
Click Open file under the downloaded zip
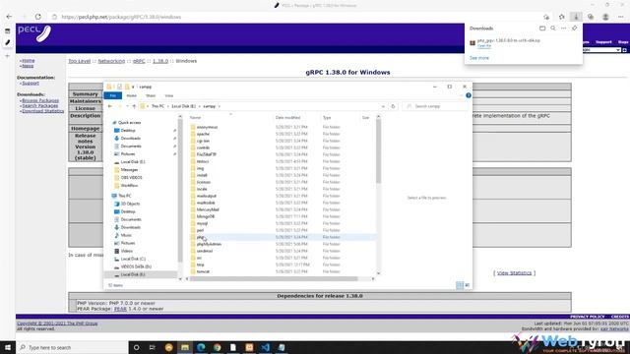pyautogui.click(x=484, y=46)
